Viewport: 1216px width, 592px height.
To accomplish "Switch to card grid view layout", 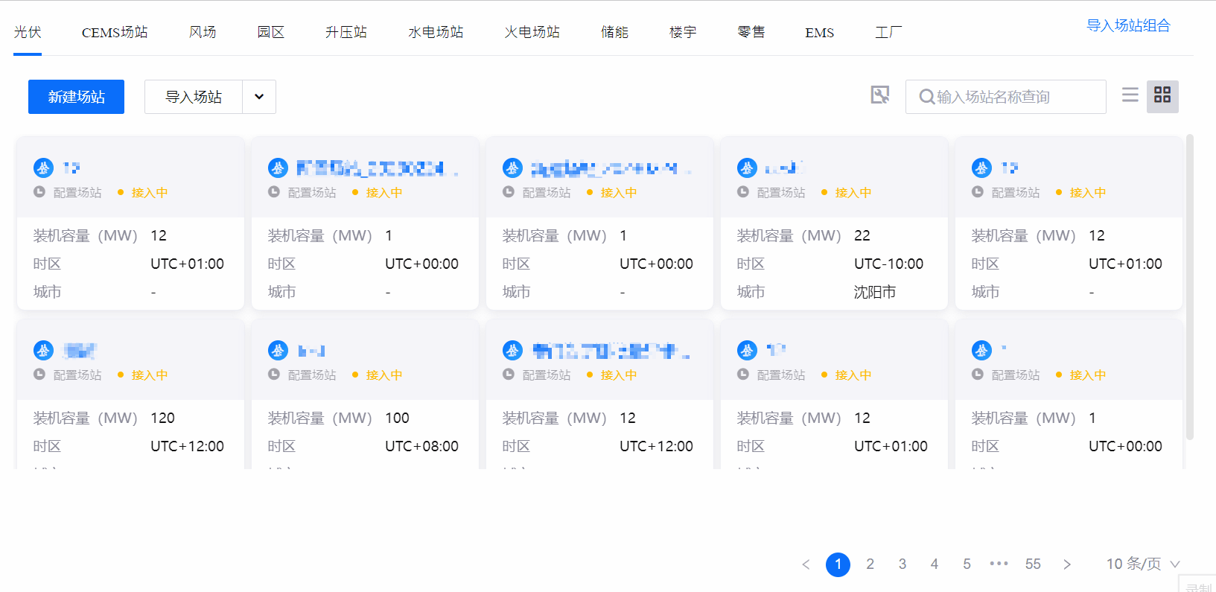I will tap(1162, 95).
